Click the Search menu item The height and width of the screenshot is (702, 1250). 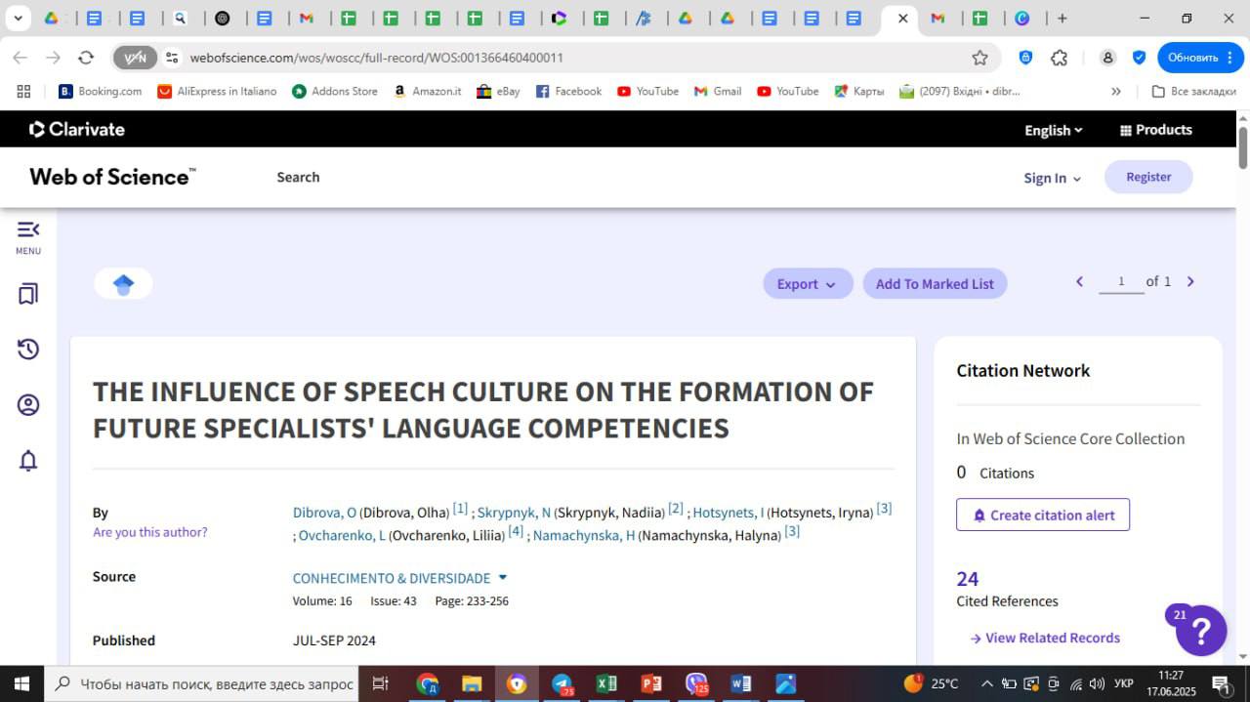tap(298, 177)
